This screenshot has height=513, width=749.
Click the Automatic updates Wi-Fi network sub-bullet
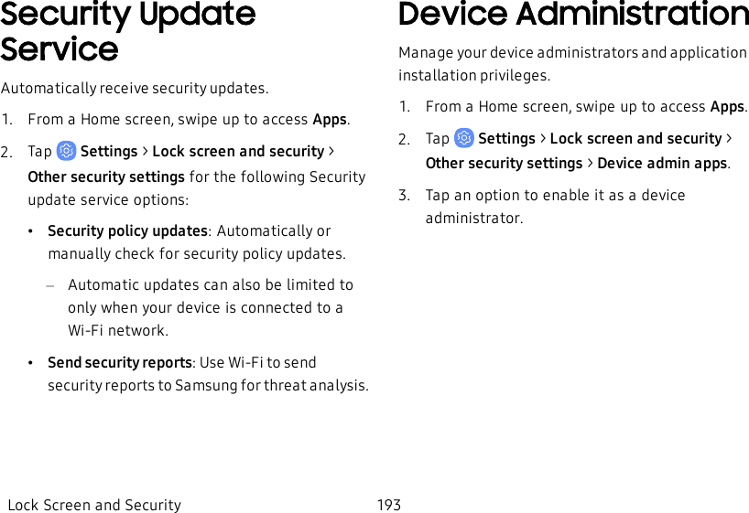(x=210, y=307)
